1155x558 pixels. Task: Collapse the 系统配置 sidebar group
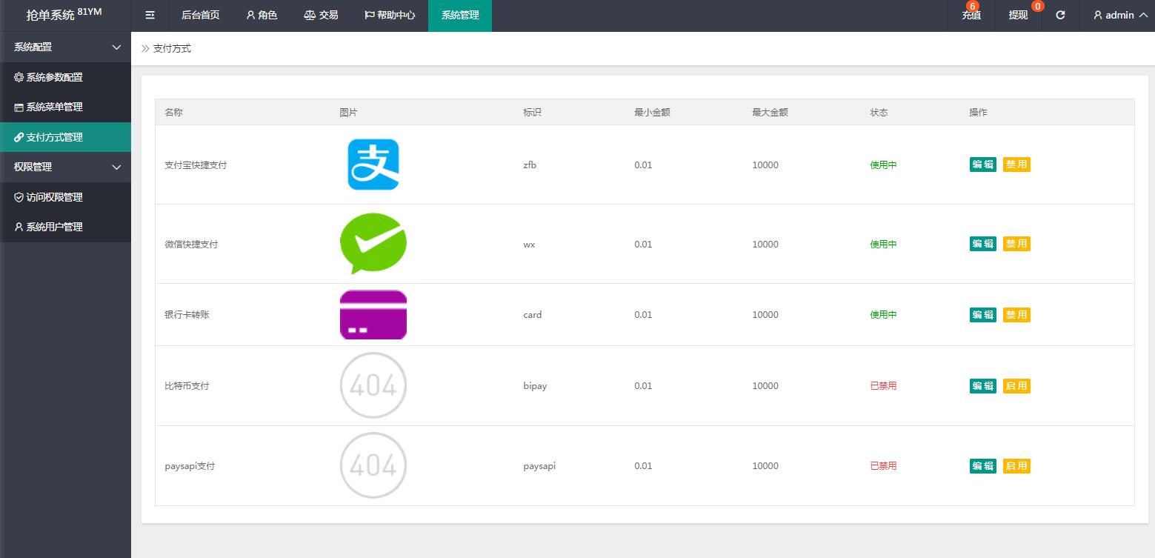65,47
